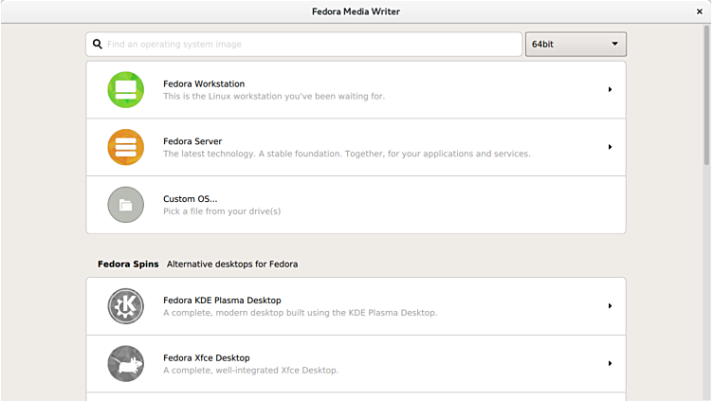Open the 64bit architecture dropdown
Screen dimensions: 713x401
coord(576,45)
